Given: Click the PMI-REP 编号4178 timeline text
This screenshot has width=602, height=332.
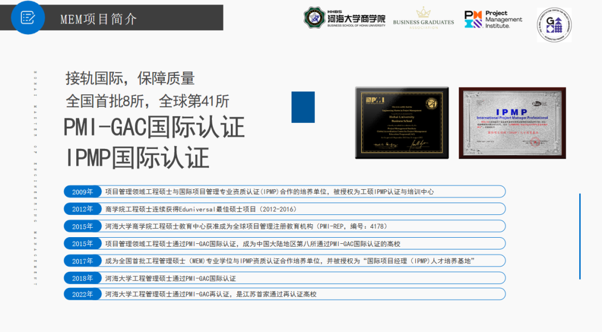Looking at the screenshot, I should click(246, 227).
